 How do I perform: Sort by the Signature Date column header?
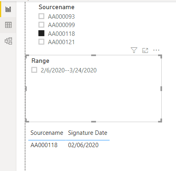tap(88, 133)
